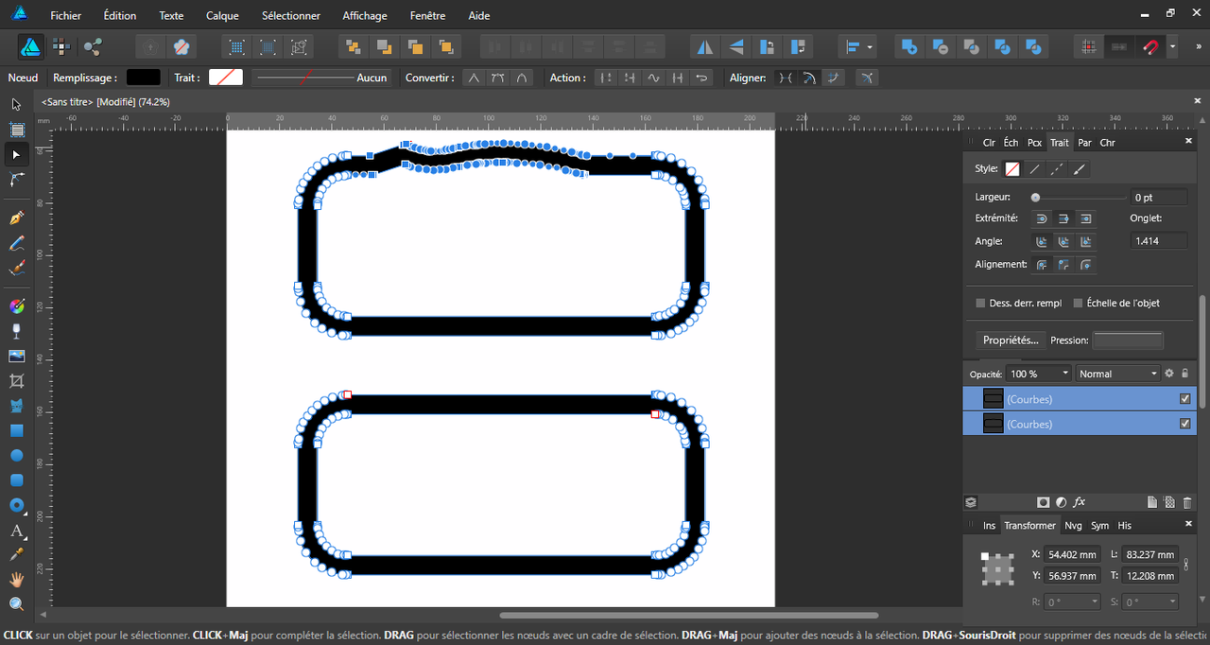Select first Extrémité cap option
The width and height of the screenshot is (1210, 645).
click(1042, 218)
